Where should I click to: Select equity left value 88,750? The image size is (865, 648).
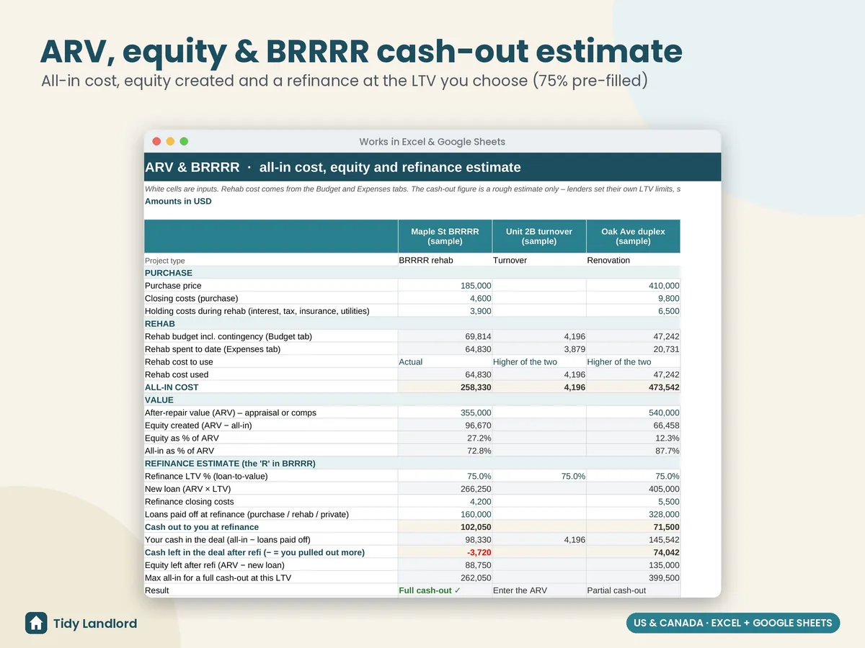click(x=445, y=565)
